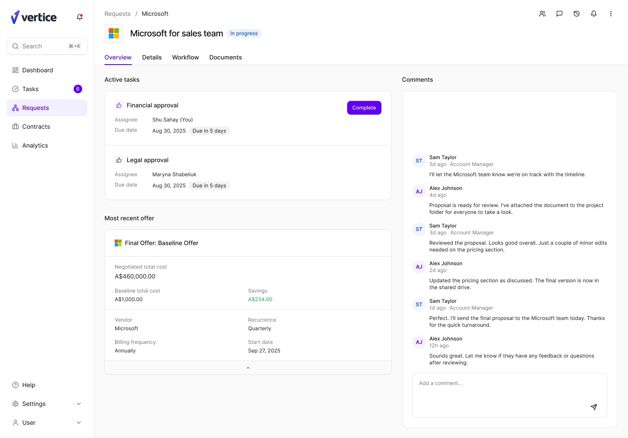The width and height of the screenshot is (628, 438).
Task: Click the Analytics bar chart icon
Action: (x=15, y=145)
